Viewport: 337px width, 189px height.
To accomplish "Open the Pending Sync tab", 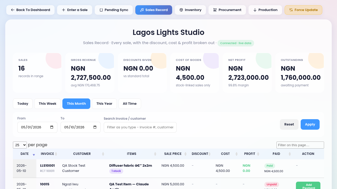I will point(114,10).
